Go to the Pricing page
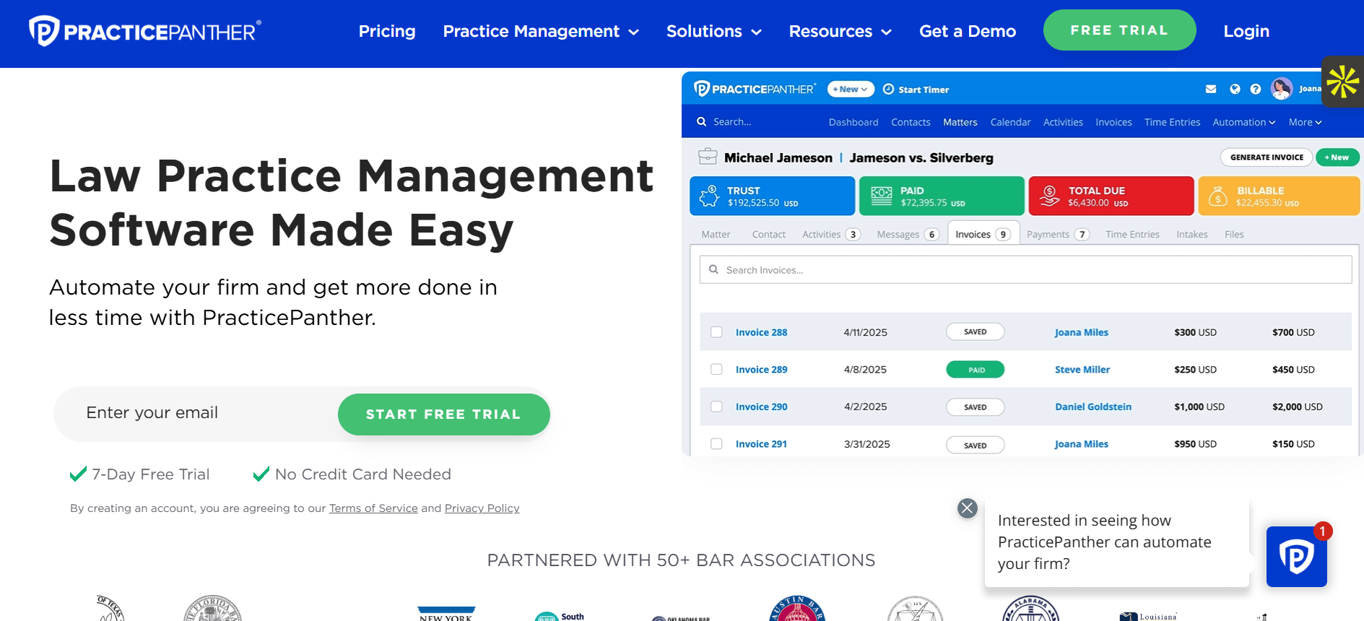 click(387, 32)
